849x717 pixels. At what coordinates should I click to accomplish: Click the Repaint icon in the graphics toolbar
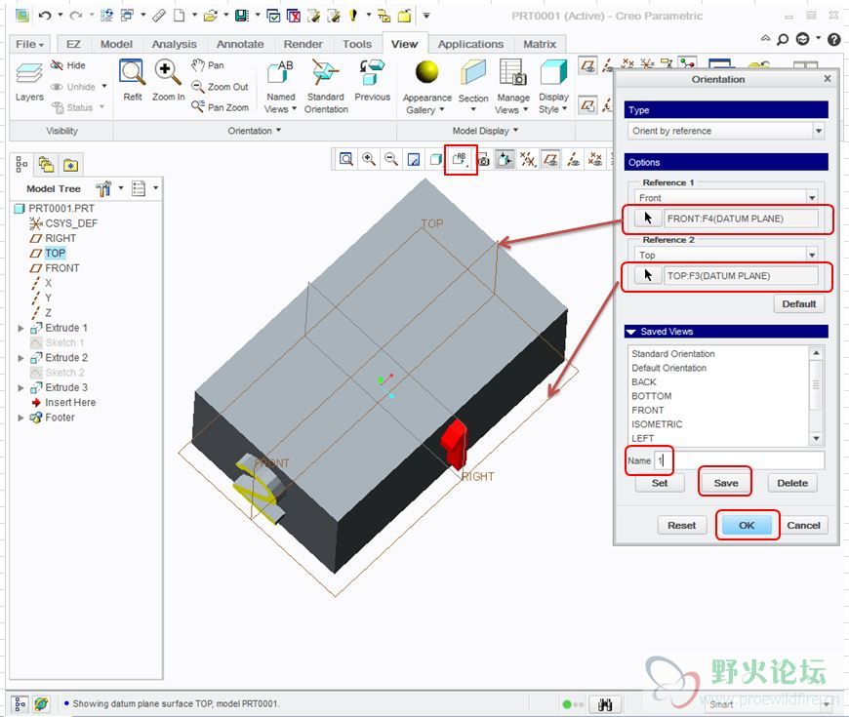[413, 160]
